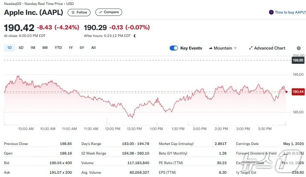The height and width of the screenshot is (177, 306).
Task: Click the Compare chart icon
Action: (x=100, y=12)
